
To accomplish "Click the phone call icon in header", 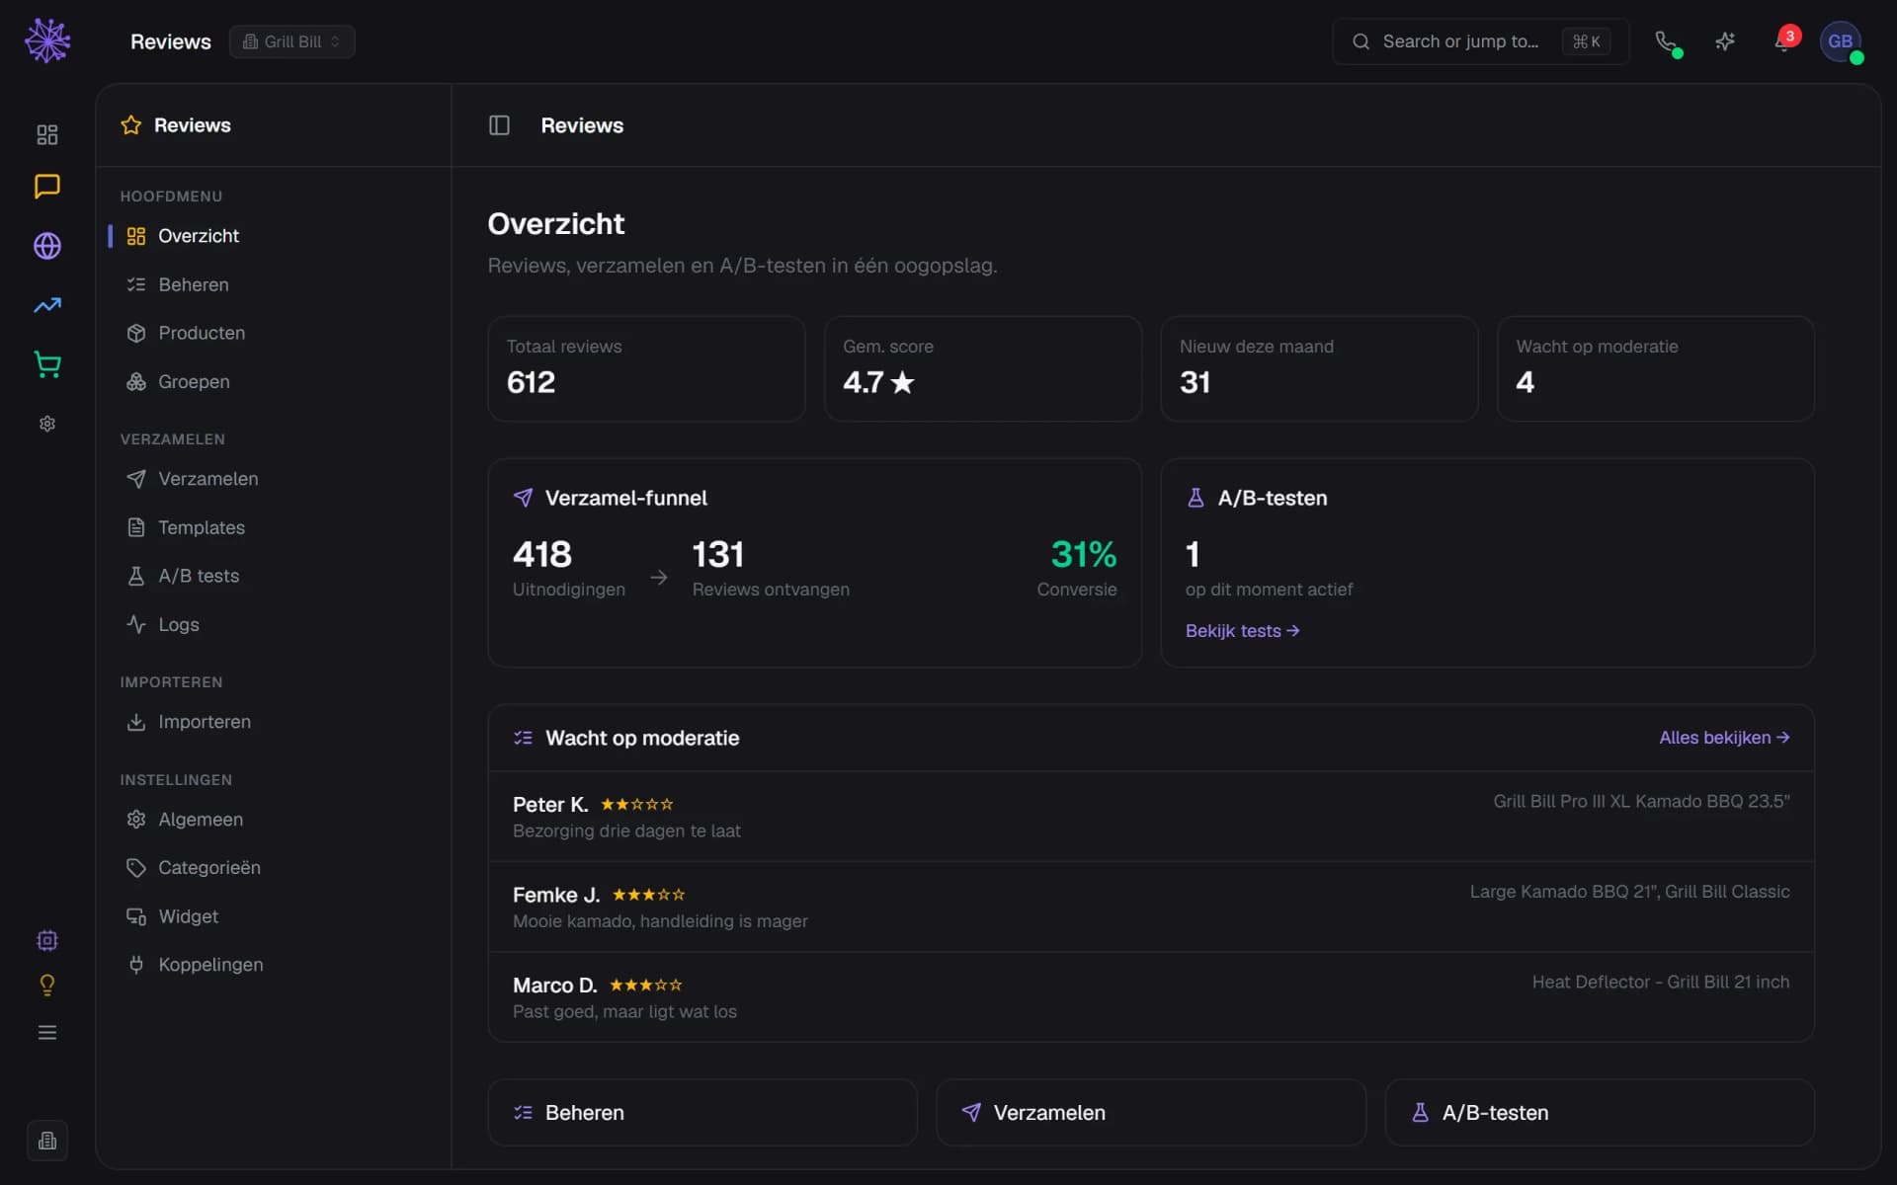I will (1666, 41).
